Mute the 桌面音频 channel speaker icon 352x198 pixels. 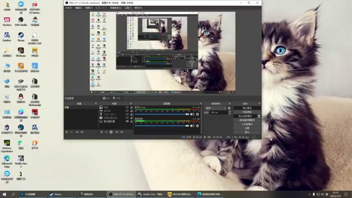click(192, 126)
